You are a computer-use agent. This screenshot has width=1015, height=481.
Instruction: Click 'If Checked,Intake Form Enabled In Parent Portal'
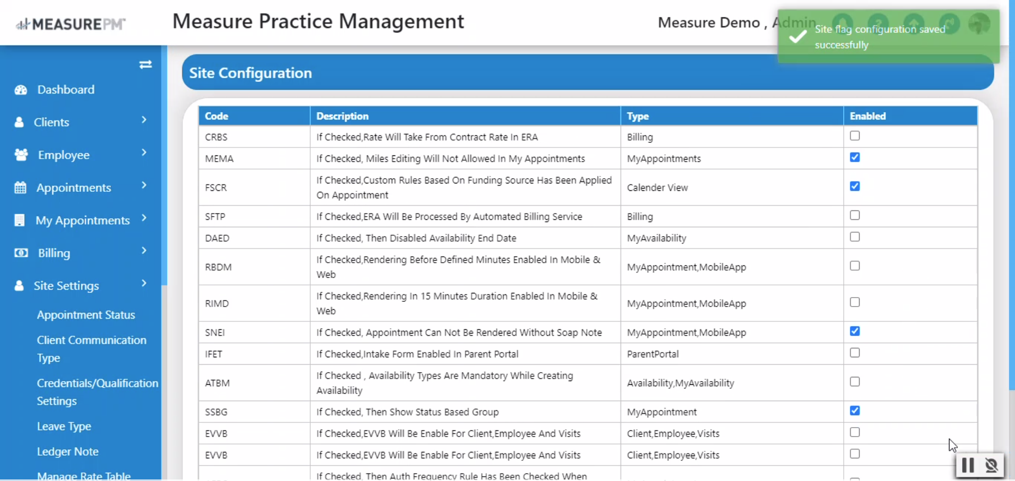click(x=417, y=354)
